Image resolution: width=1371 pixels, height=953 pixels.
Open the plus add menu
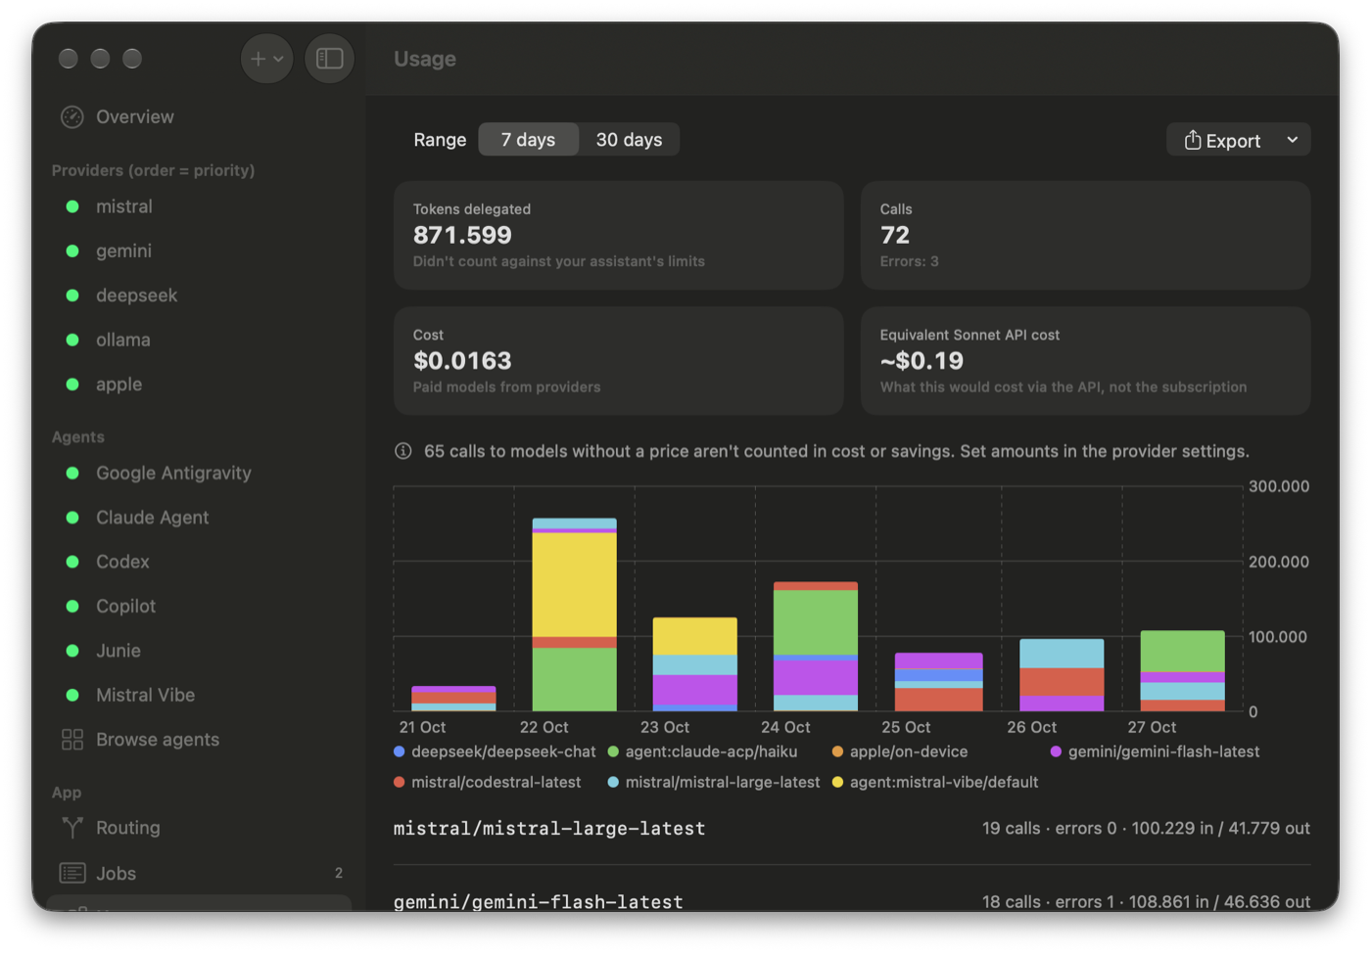266,59
